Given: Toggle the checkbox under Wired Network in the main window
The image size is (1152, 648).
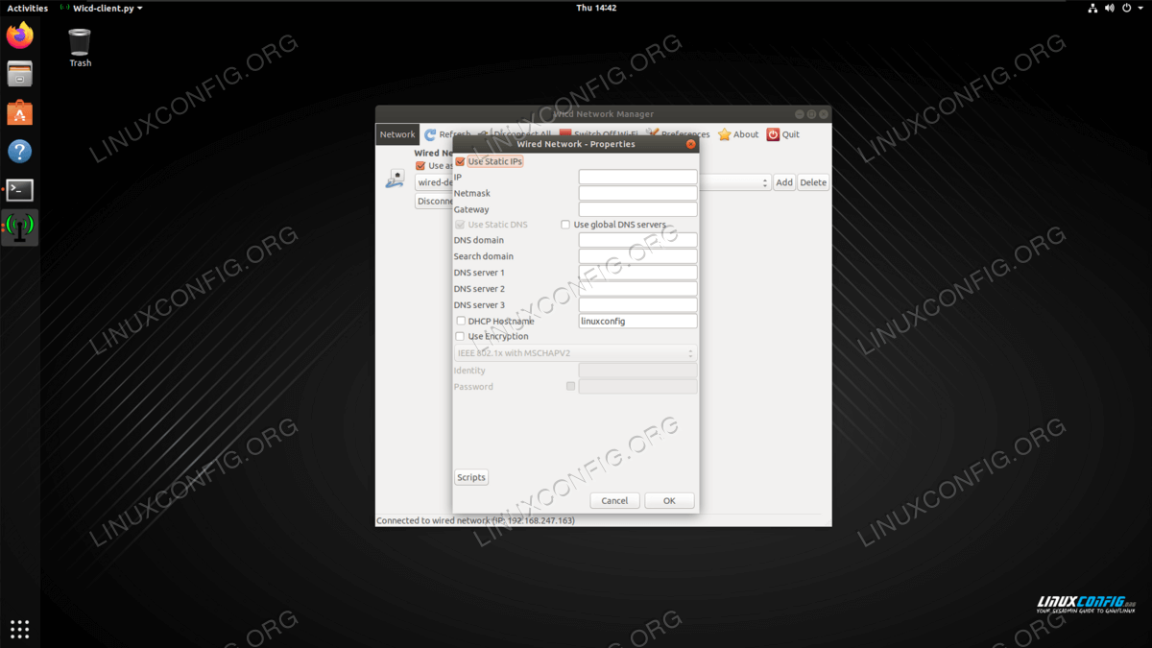Looking at the screenshot, I should pos(420,166).
